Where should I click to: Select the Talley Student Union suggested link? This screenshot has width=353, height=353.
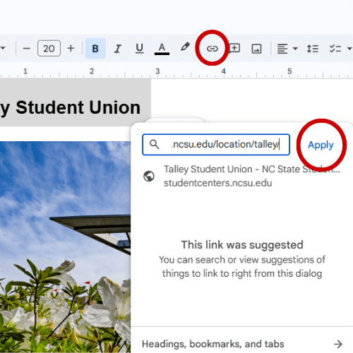tap(242, 176)
